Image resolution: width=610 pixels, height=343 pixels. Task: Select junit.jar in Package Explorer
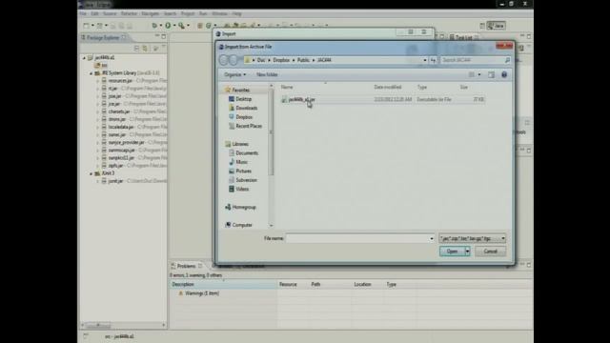pos(115,181)
